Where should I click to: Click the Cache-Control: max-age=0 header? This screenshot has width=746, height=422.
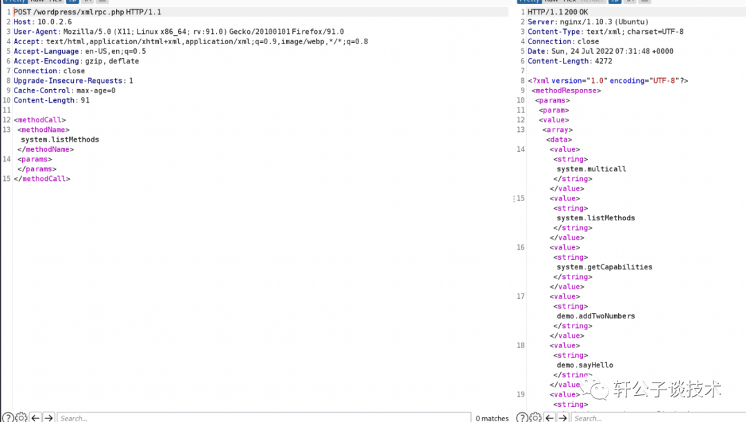click(x=64, y=90)
